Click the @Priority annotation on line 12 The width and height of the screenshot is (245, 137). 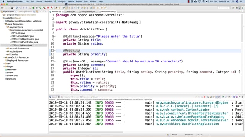pyautogui.click(x=72, y=51)
